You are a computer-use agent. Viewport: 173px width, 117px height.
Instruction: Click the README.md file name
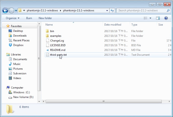[x=58, y=50]
